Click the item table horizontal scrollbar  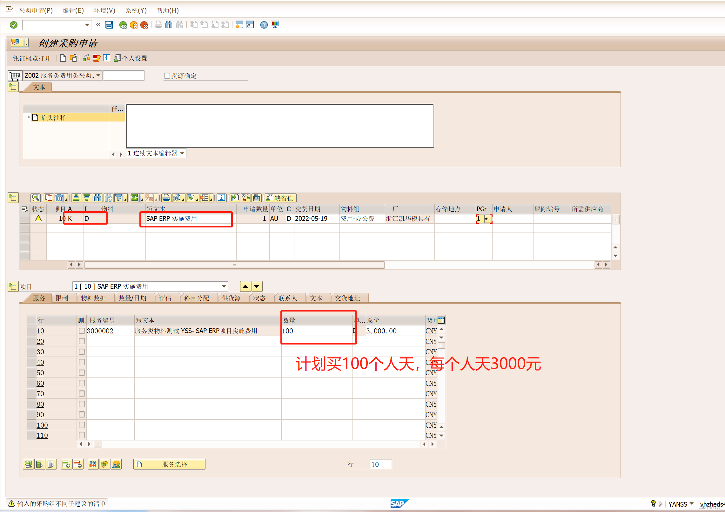(x=234, y=265)
